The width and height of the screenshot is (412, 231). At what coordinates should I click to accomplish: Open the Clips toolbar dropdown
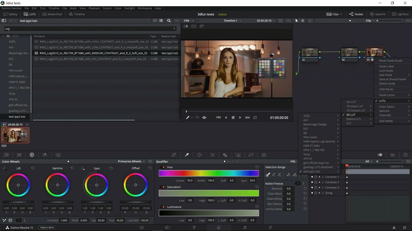[x=334, y=14]
